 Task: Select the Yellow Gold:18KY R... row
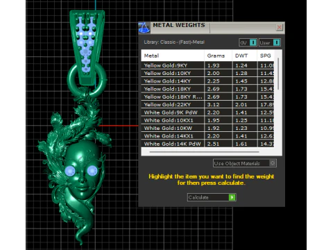(207, 97)
